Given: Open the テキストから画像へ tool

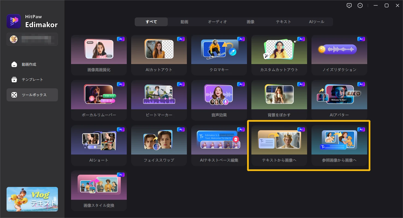Looking at the screenshot, I should pos(279,146).
